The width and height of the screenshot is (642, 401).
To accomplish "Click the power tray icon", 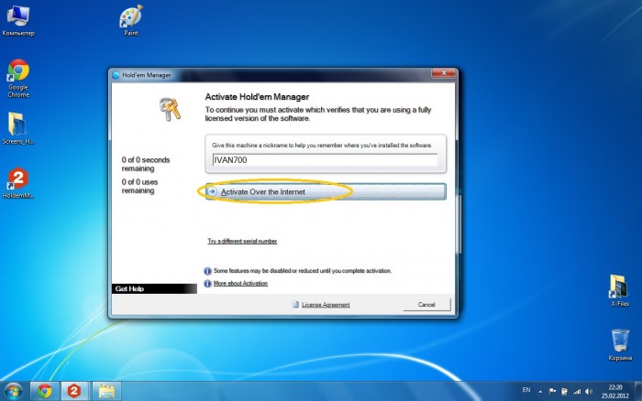I will point(564,392).
